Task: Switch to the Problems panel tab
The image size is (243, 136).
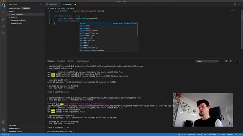Action: pyautogui.click(x=61, y=61)
